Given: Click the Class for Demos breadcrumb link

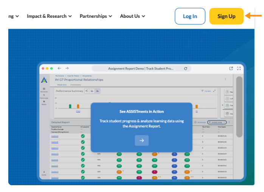Looking at the screenshot, I should (x=73, y=76).
